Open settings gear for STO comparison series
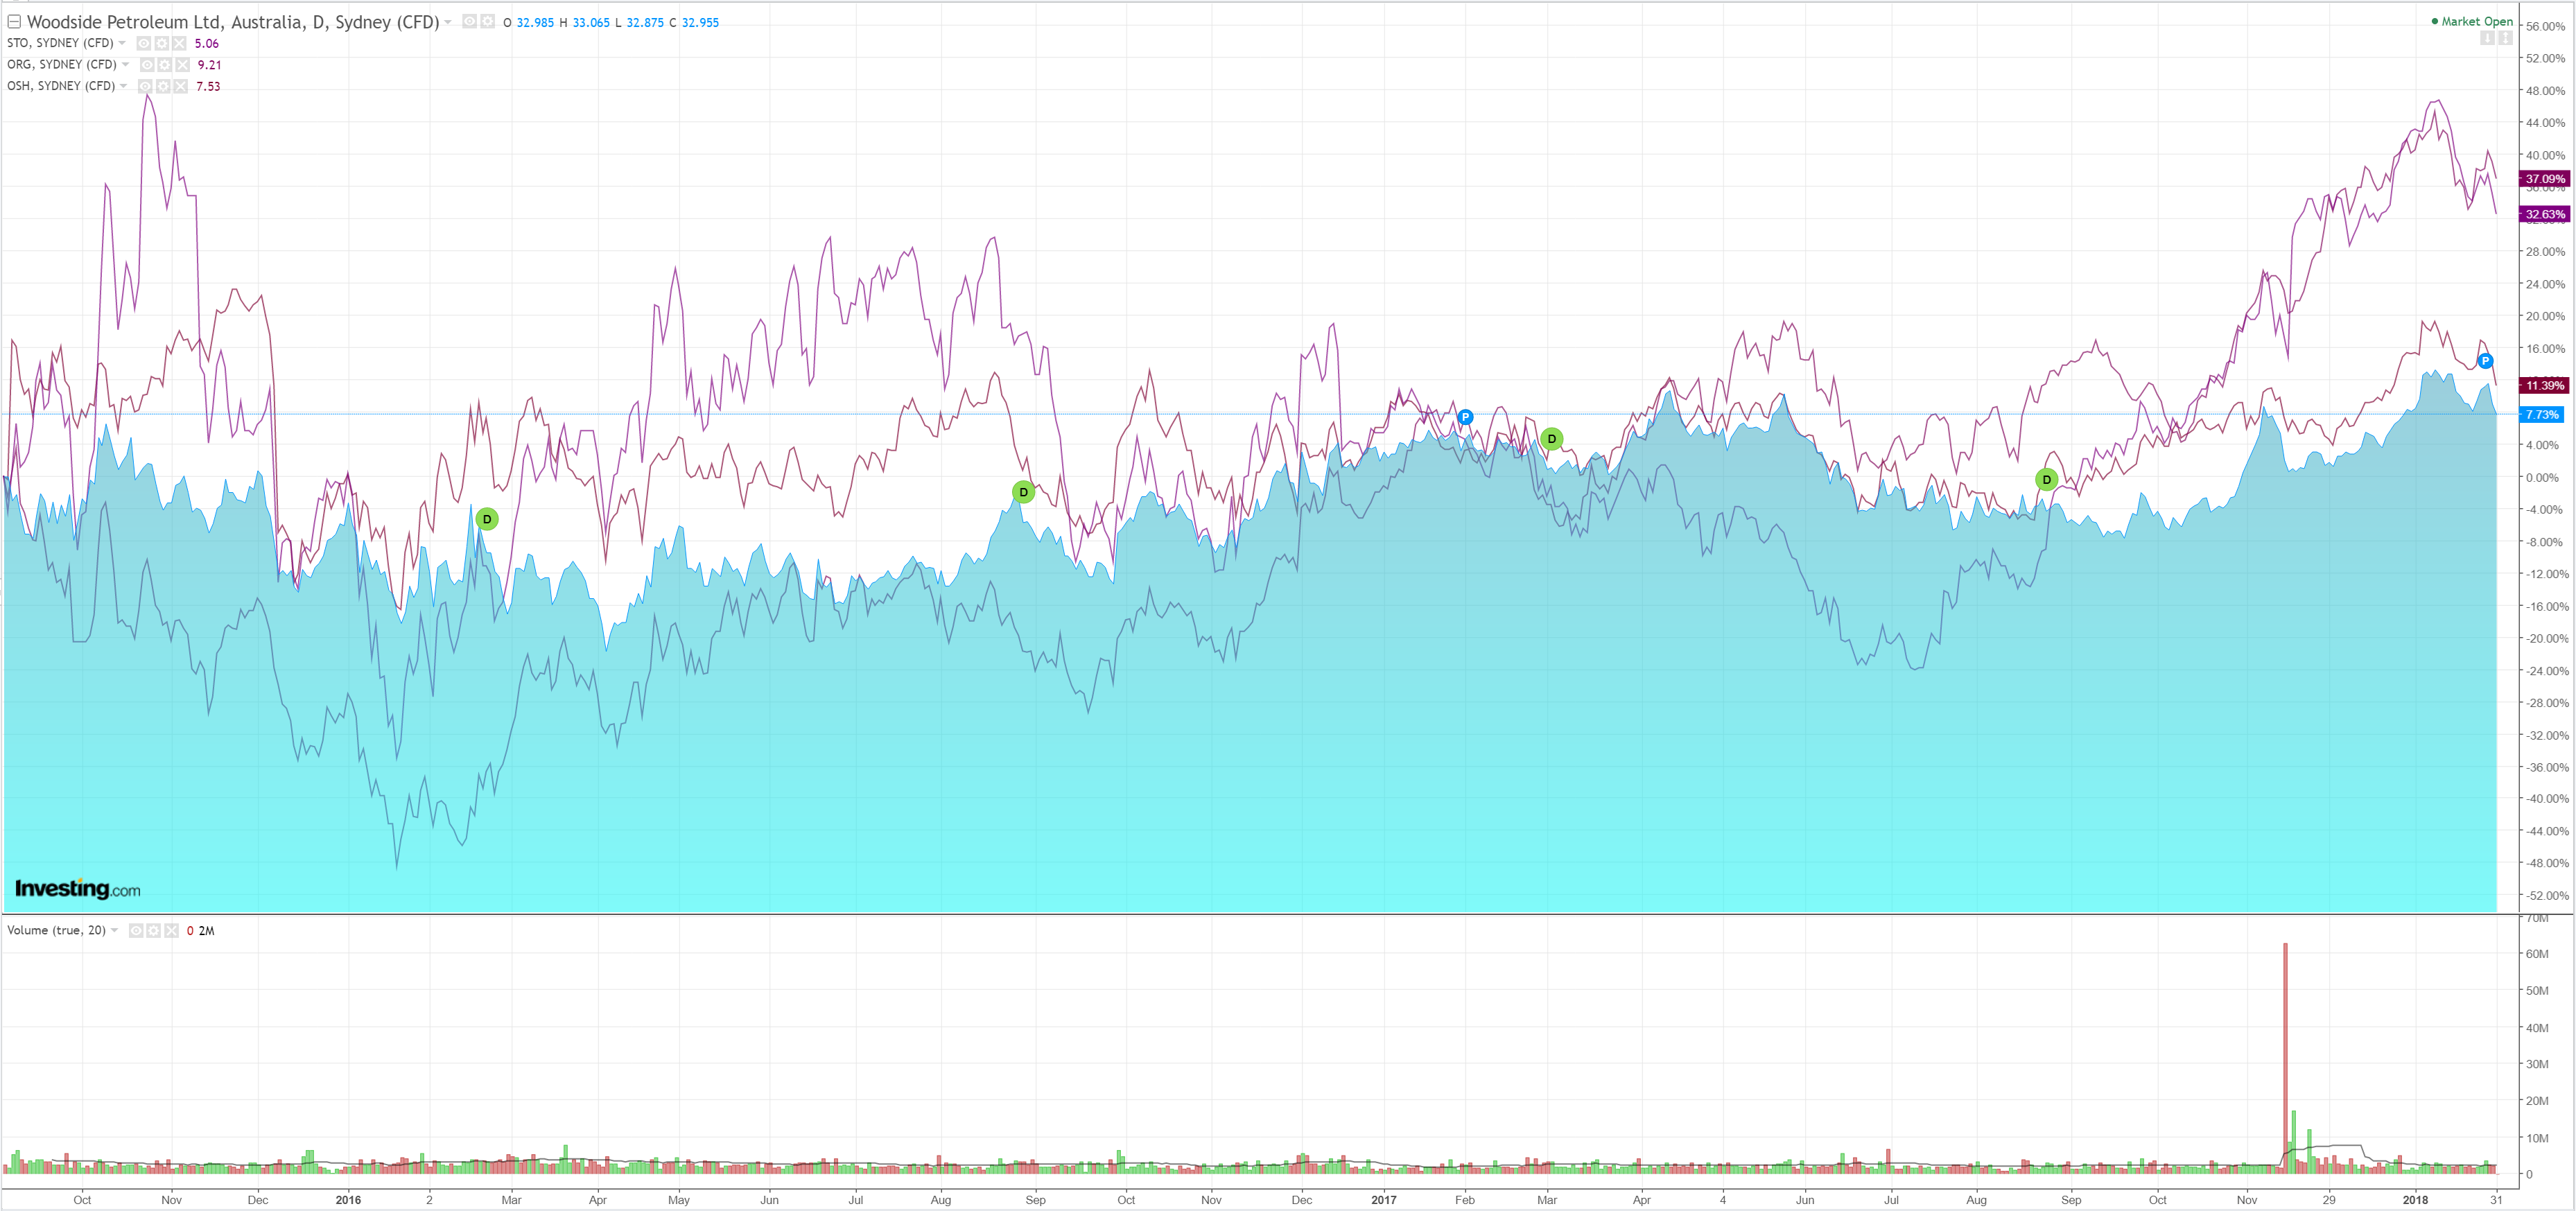The height and width of the screenshot is (1211, 2576). click(x=161, y=43)
